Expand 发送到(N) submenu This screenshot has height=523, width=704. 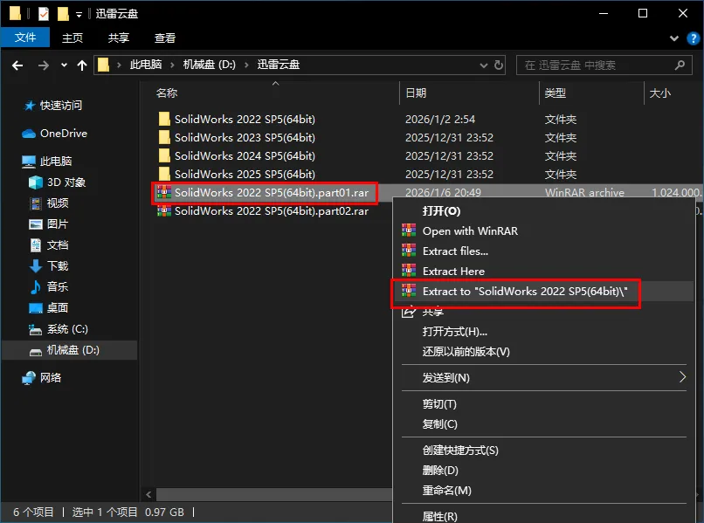click(x=543, y=377)
